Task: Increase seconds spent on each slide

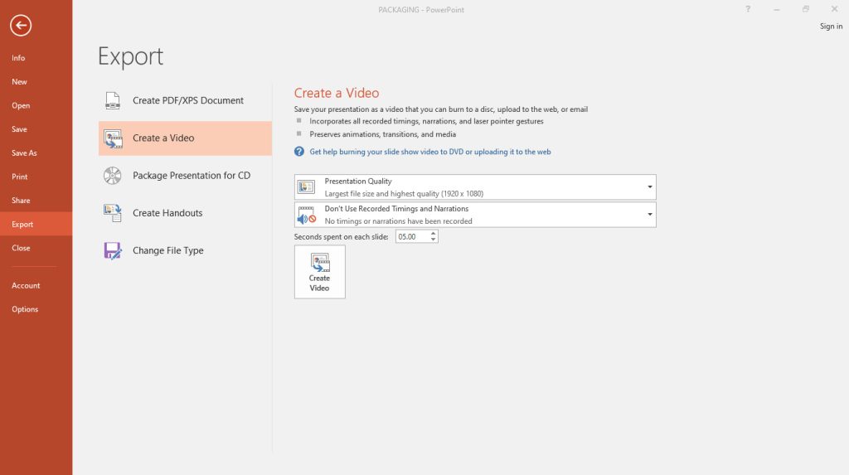Action: coord(433,234)
